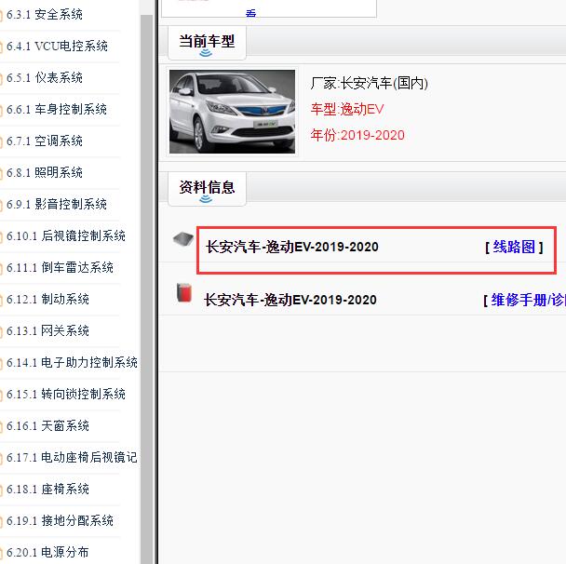Open 6.14.1 电子助力控制系统 entry

72,363
